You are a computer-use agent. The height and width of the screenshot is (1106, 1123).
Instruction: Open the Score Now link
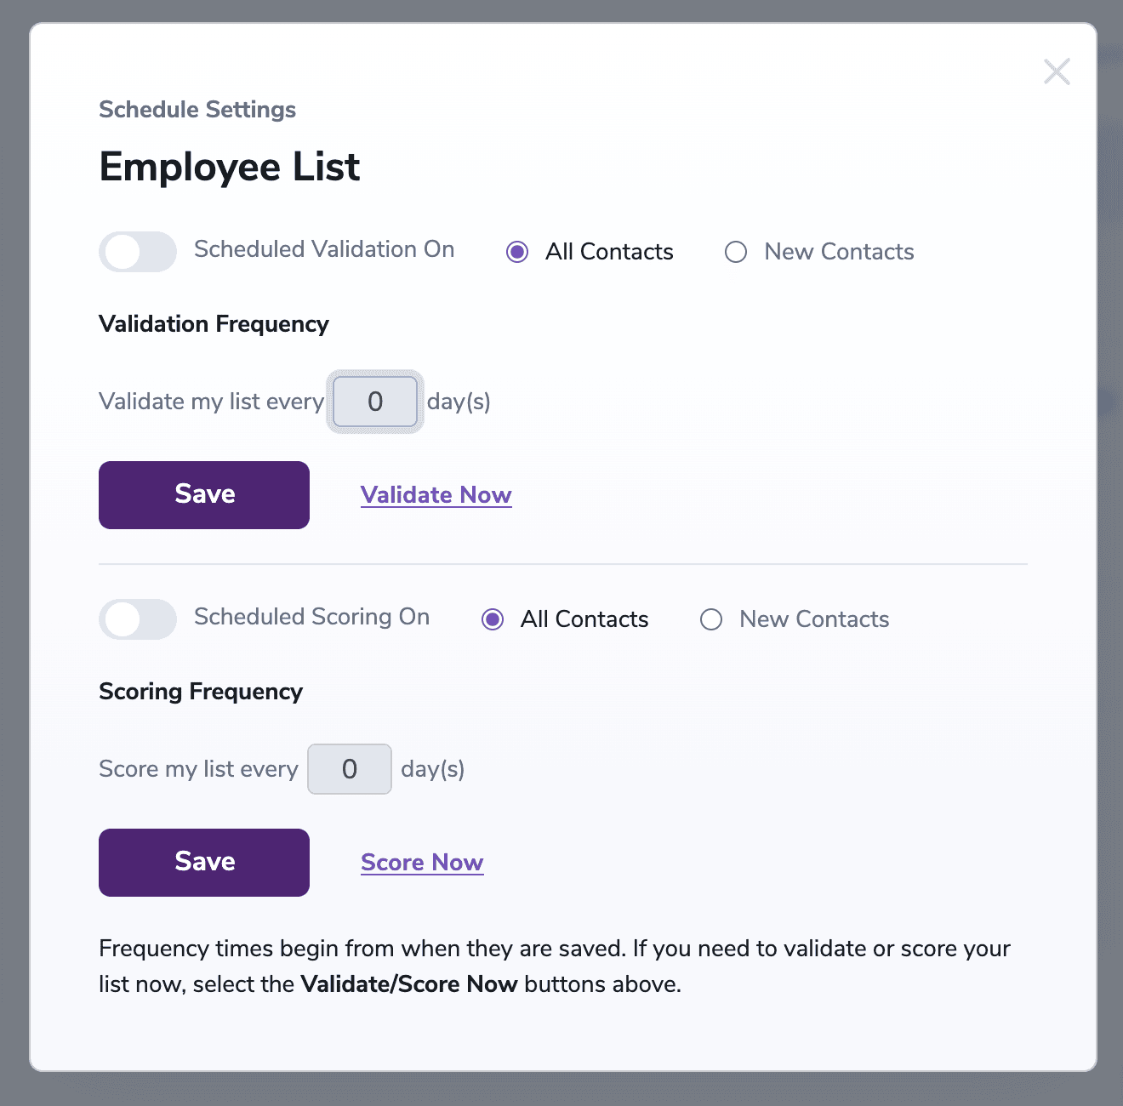pos(422,862)
